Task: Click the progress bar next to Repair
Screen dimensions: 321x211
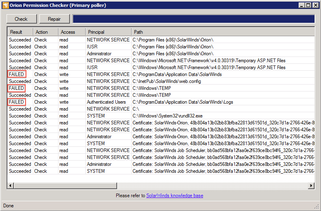Action: (x=194, y=19)
